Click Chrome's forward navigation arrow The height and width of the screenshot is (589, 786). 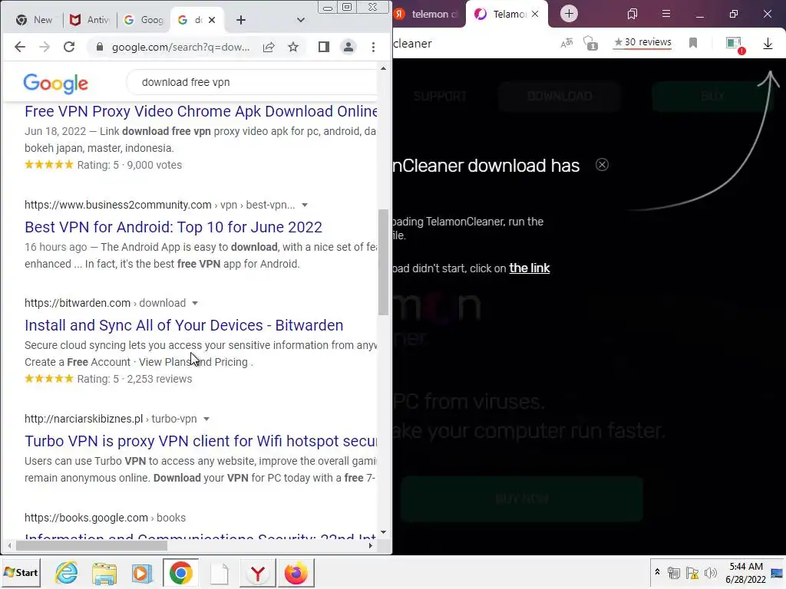tap(44, 47)
